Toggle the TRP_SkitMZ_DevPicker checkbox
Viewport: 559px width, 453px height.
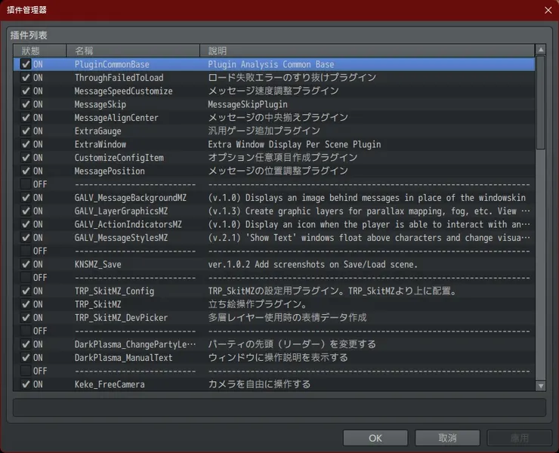click(x=26, y=317)
